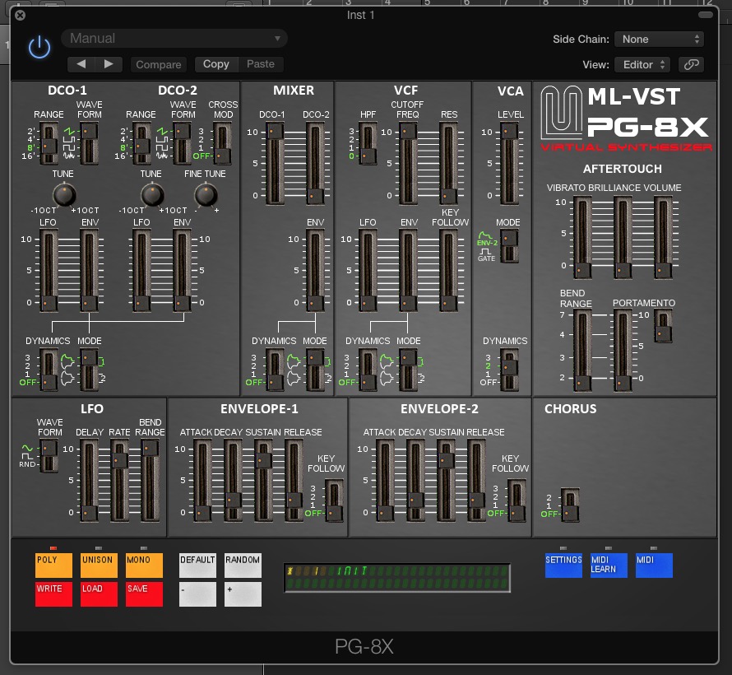Click the red LOAD button
732x675 pixels.
tap(99, 594)
